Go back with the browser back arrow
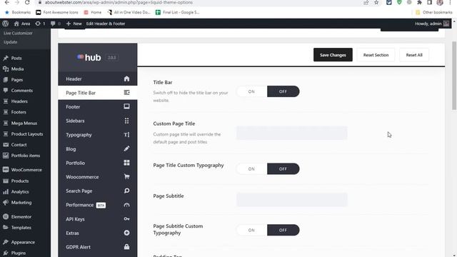This screenshot has height=257, width=457. click(6, 2)
